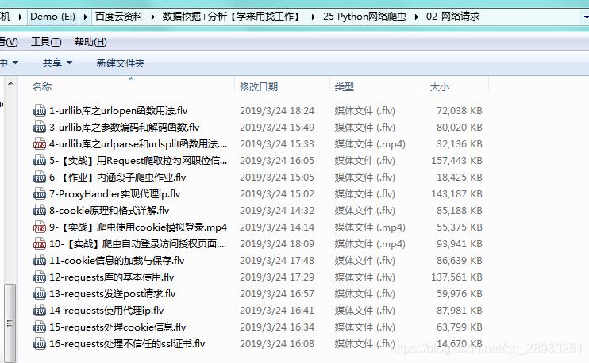Select file name 8-cookie原理和格式详解.flv
The width and height of the screenshot is (589, 363).
(110, 210)
